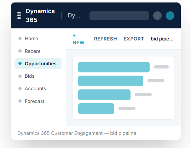The height and width of the screenshot is (148, 191).
Task: Open Bids in the sidebar
Action: tap(38, 76)
